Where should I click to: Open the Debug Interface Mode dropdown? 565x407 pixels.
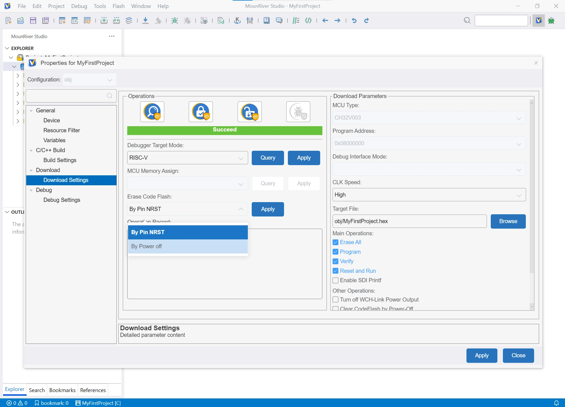point(429,169)
